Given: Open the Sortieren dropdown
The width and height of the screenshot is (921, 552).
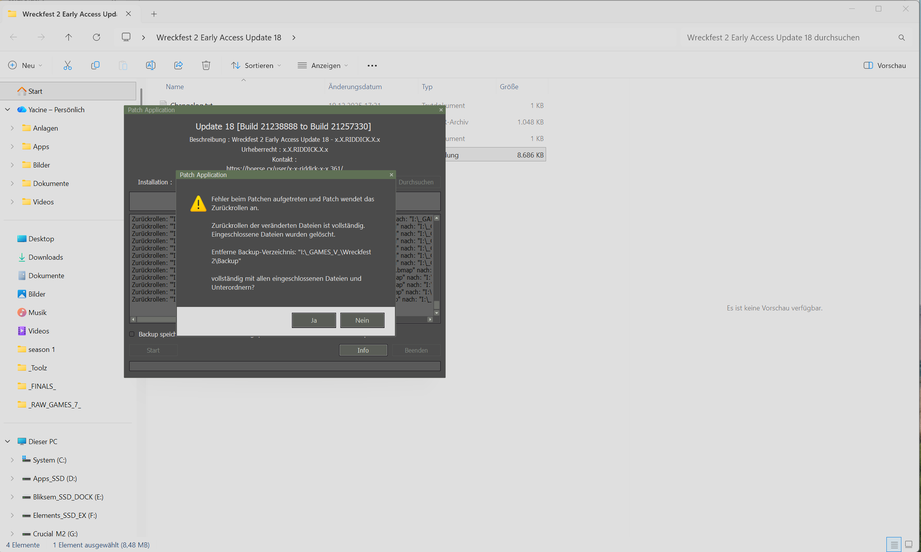Looking at the screenshot, I should (256, 65).
